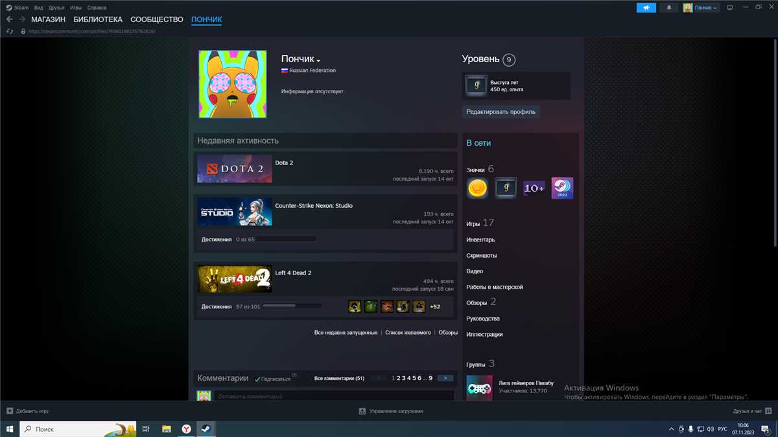The height and width of the screenshot is (437, 778).
Task: Click the Left 4 Dead 2 achievements progress bar
Action: tap(292, 306)
